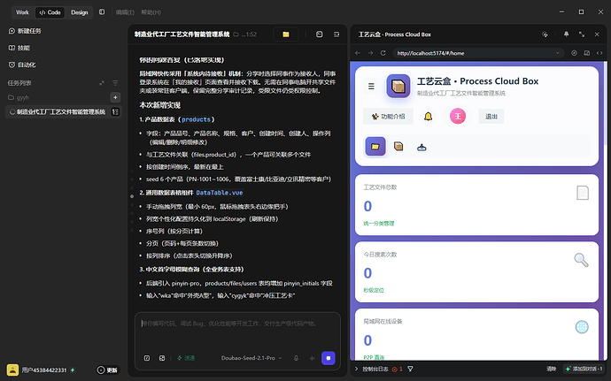Click the preview pane vertical scrollbar
The width and height of the screenshot is (611, 381).
click(605, 105)
